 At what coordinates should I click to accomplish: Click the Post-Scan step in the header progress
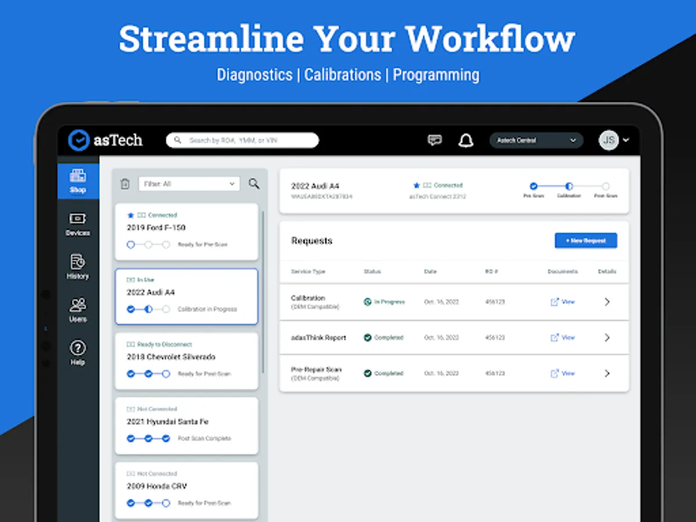606,186
